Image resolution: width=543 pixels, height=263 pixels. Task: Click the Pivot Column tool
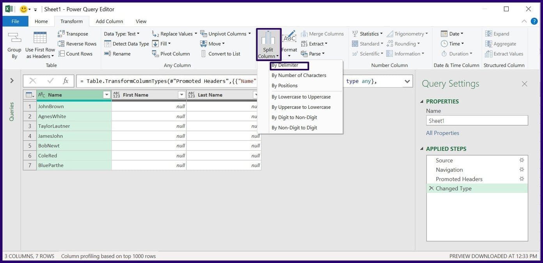171,54
